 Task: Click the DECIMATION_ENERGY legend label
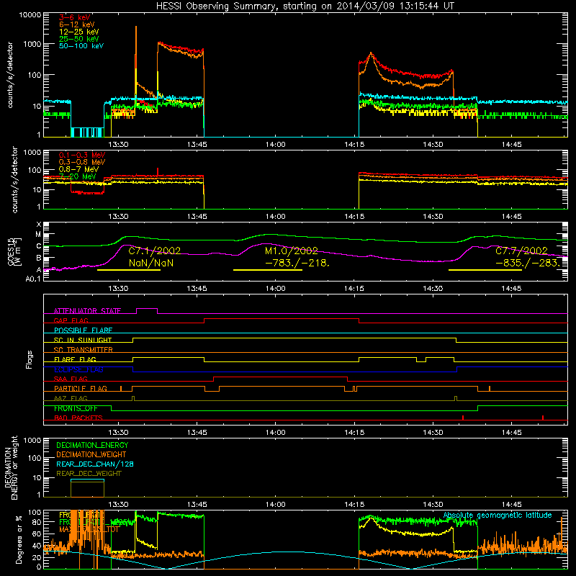point(92,445)
